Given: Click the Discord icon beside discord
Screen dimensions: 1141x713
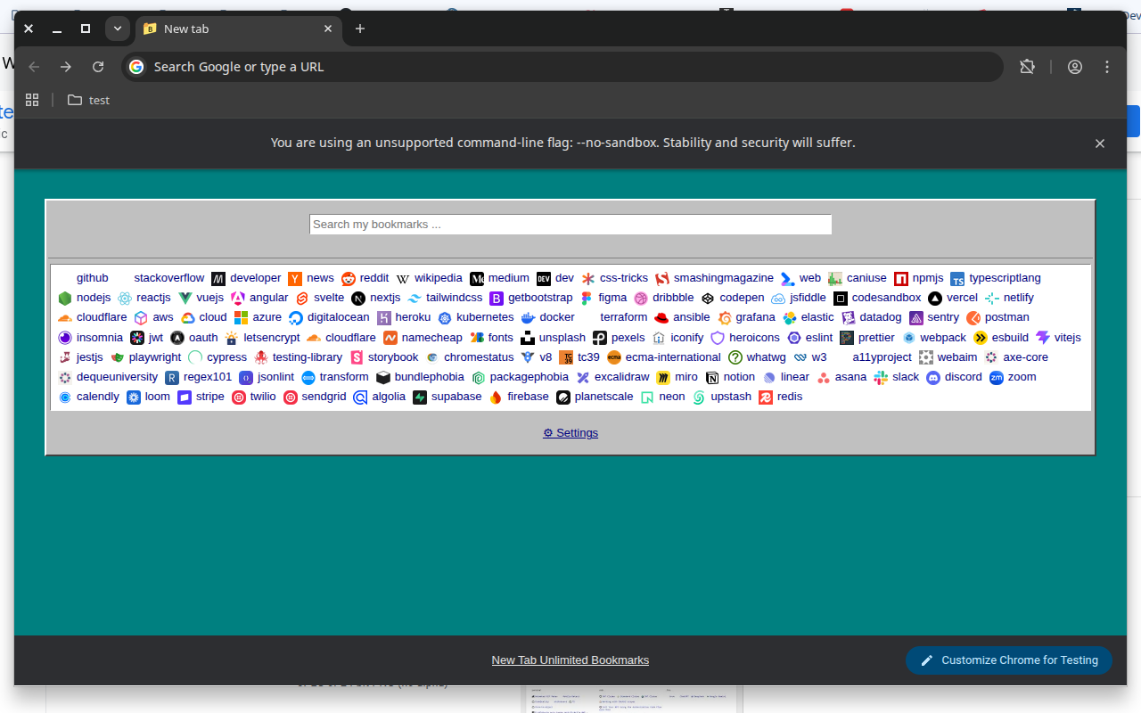Looking at the screenshot, I should (x=933, y=378).
